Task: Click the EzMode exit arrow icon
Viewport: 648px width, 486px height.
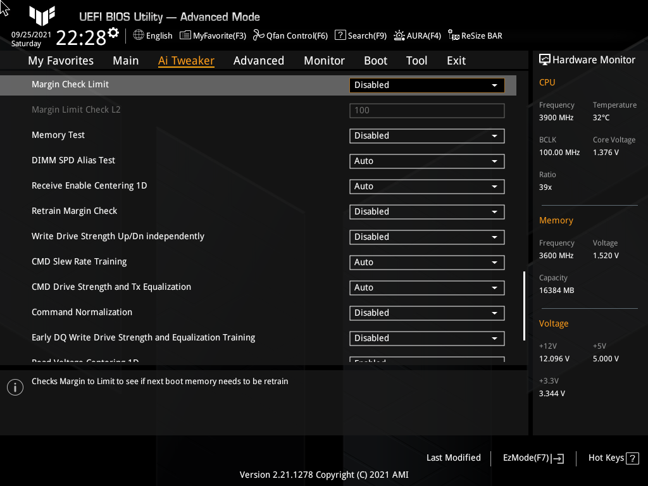Action: point(558,458)
